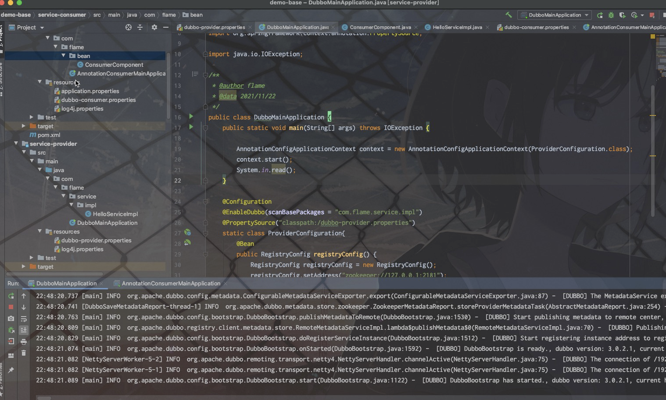Screen dimensions: 666x400
Task: Select HelloServiceImpl in the project tree
Action: point(115,214)
